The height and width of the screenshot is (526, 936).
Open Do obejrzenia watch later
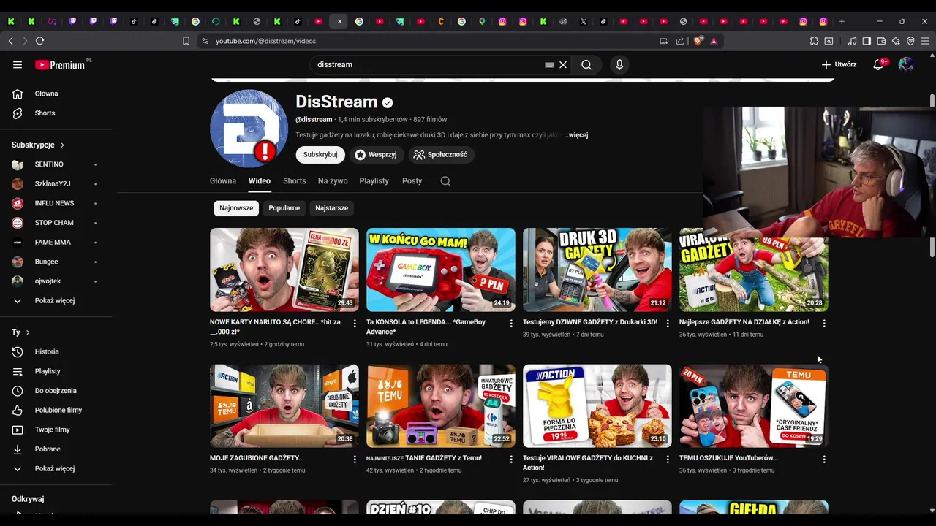click(56, 391)
